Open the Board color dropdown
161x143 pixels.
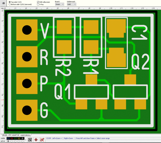pyautogui.click(x=60, y=4)
